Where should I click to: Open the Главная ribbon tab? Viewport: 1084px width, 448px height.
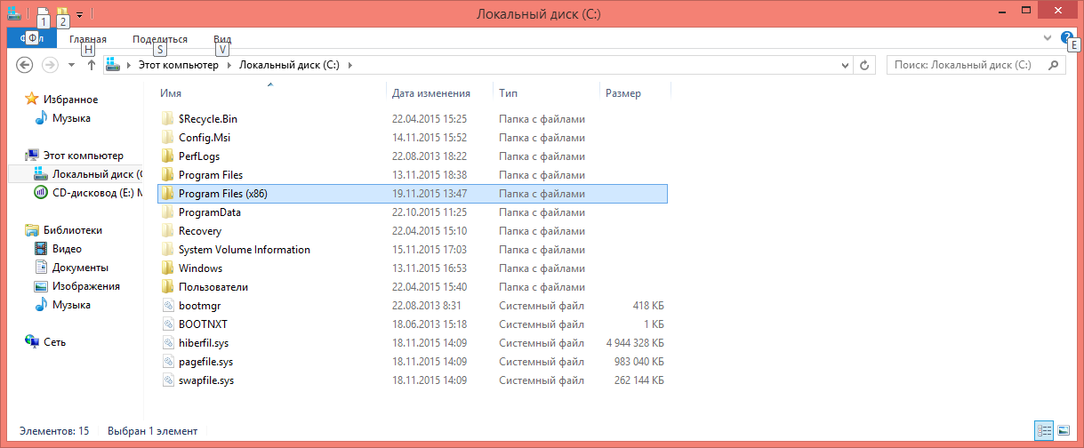(88, 39)
